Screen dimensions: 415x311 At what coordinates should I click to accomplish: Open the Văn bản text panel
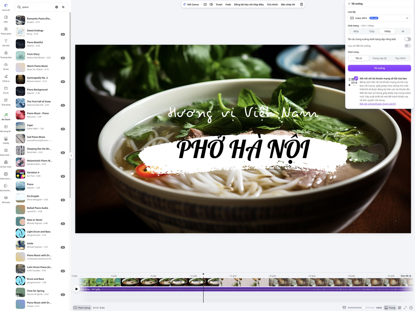pos(6,42)
